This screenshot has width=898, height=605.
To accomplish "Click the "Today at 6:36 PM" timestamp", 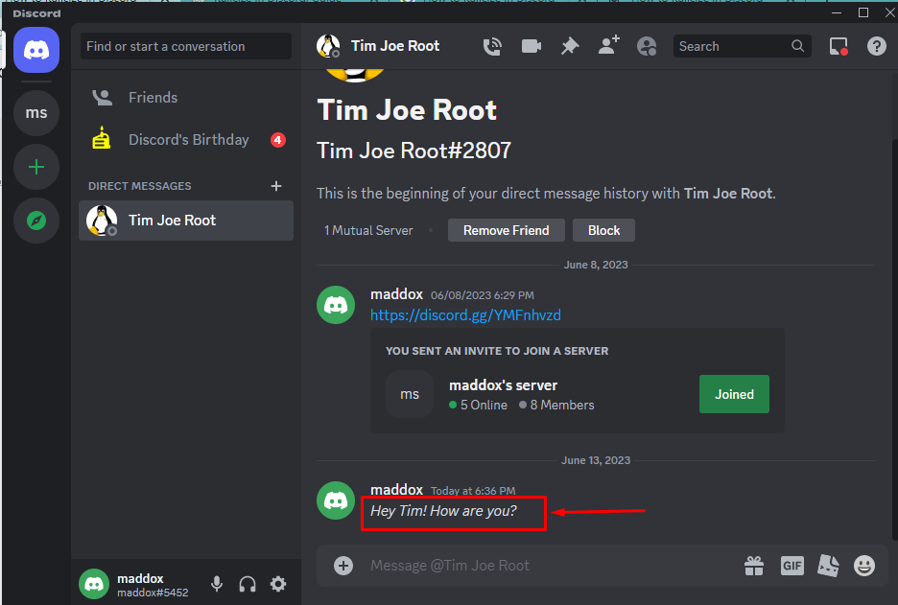I will pos(473,491).
